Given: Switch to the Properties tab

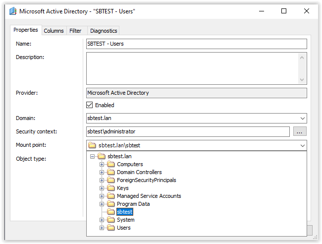Looking at the screenshot, I should (x=26, y=30).
